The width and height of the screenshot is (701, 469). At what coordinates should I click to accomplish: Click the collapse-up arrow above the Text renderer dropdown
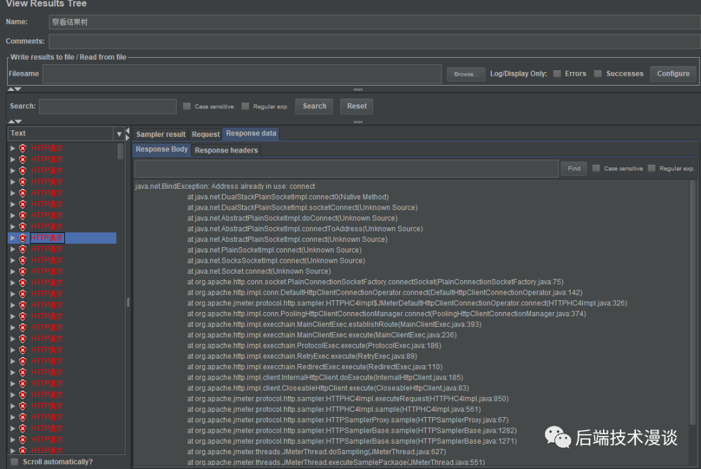[12, 122]
